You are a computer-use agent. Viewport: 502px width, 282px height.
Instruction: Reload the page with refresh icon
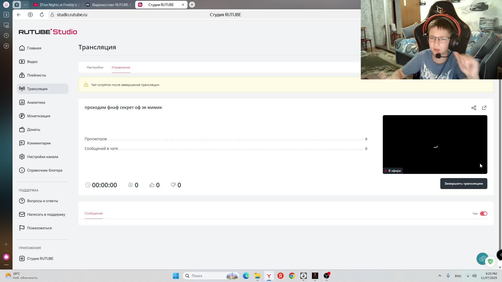coord(42,15)
